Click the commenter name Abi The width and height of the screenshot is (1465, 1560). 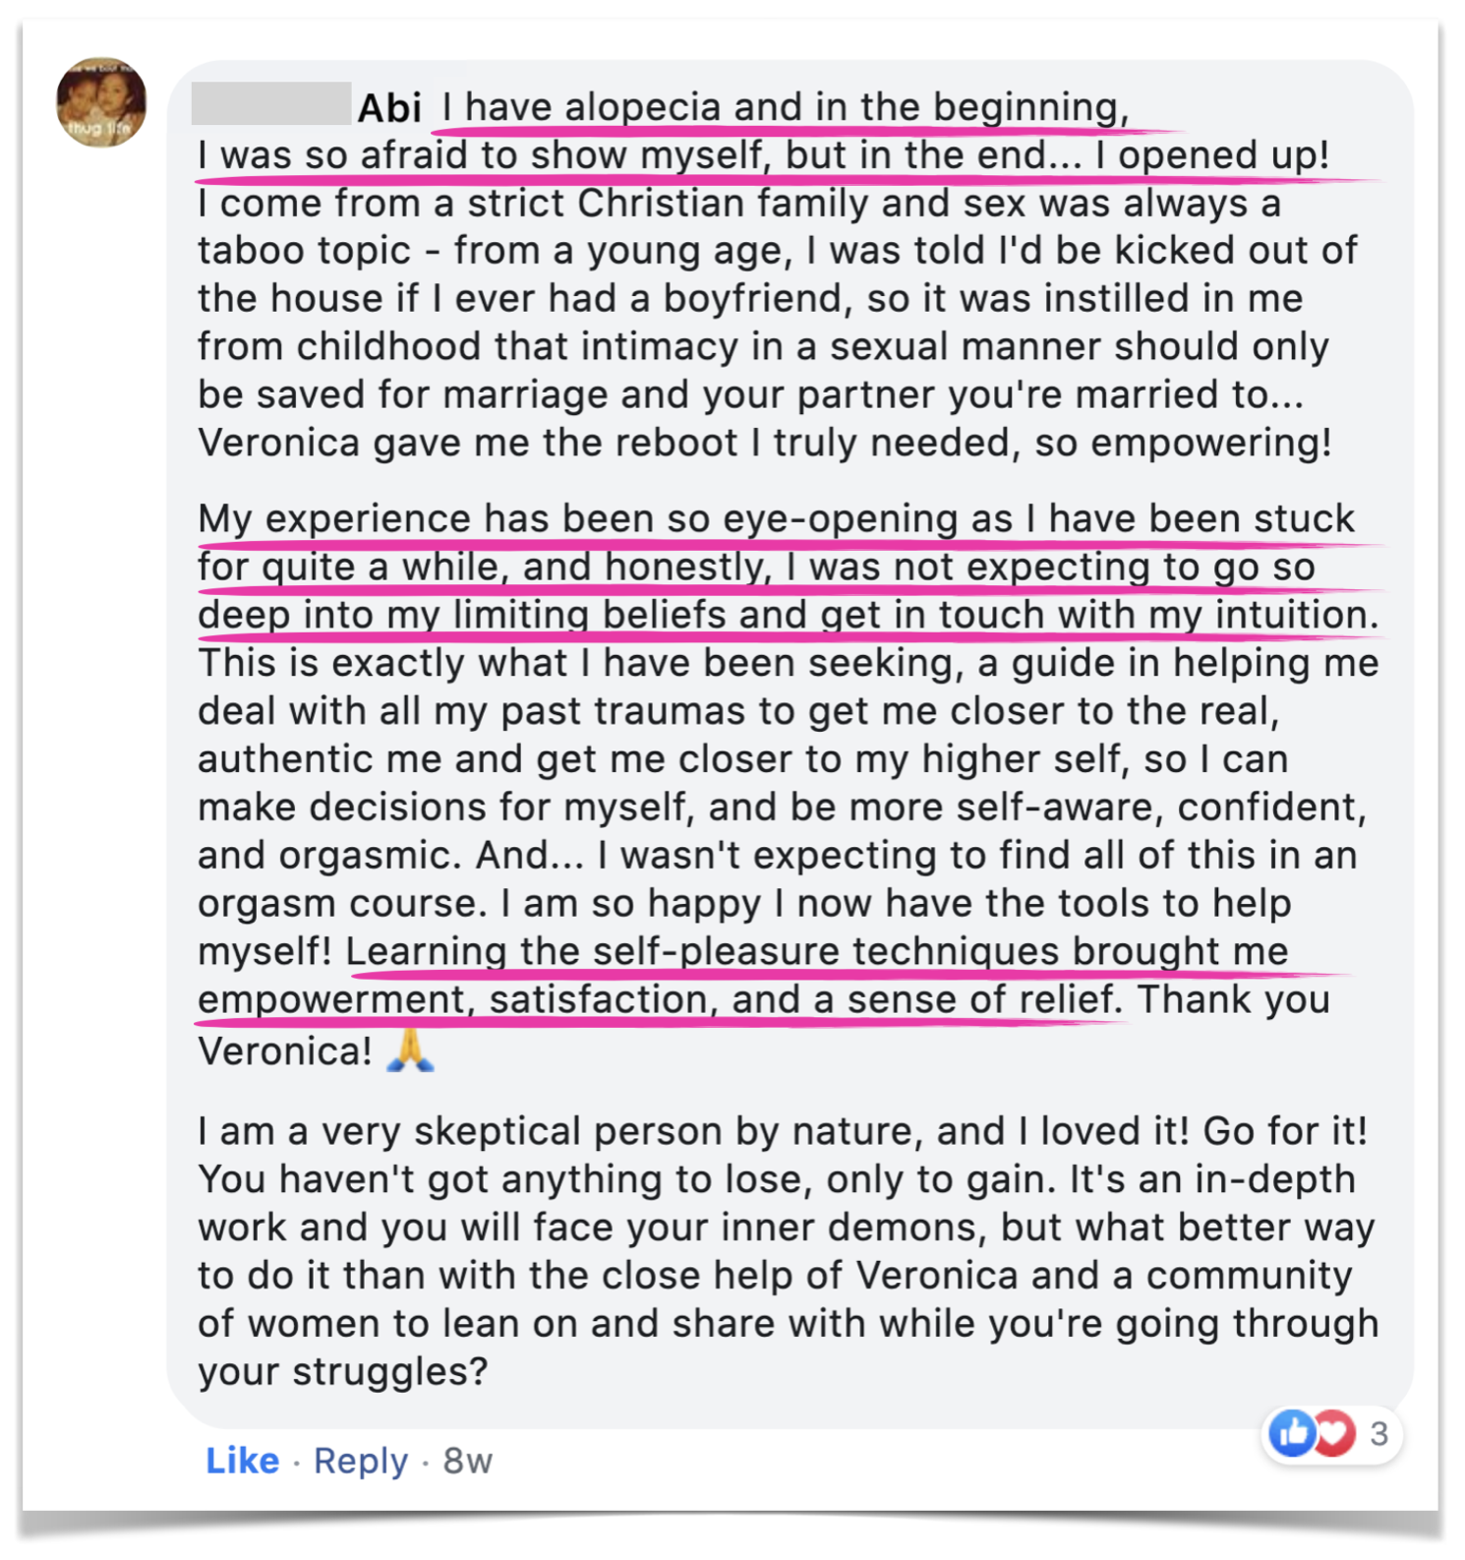389,108
